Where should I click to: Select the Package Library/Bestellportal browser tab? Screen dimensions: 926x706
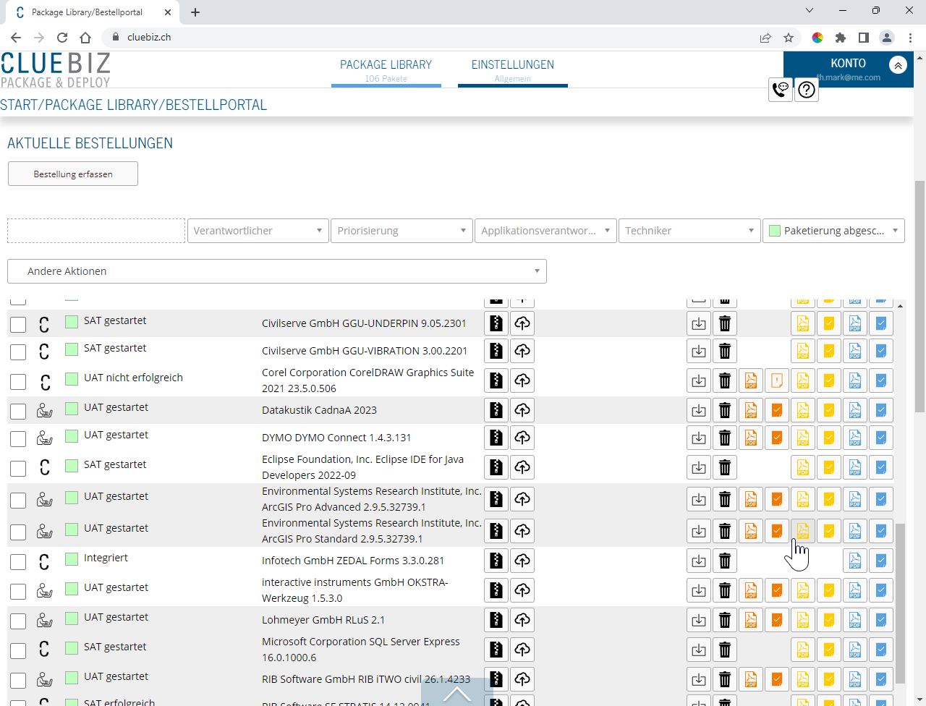coord(92,12)
